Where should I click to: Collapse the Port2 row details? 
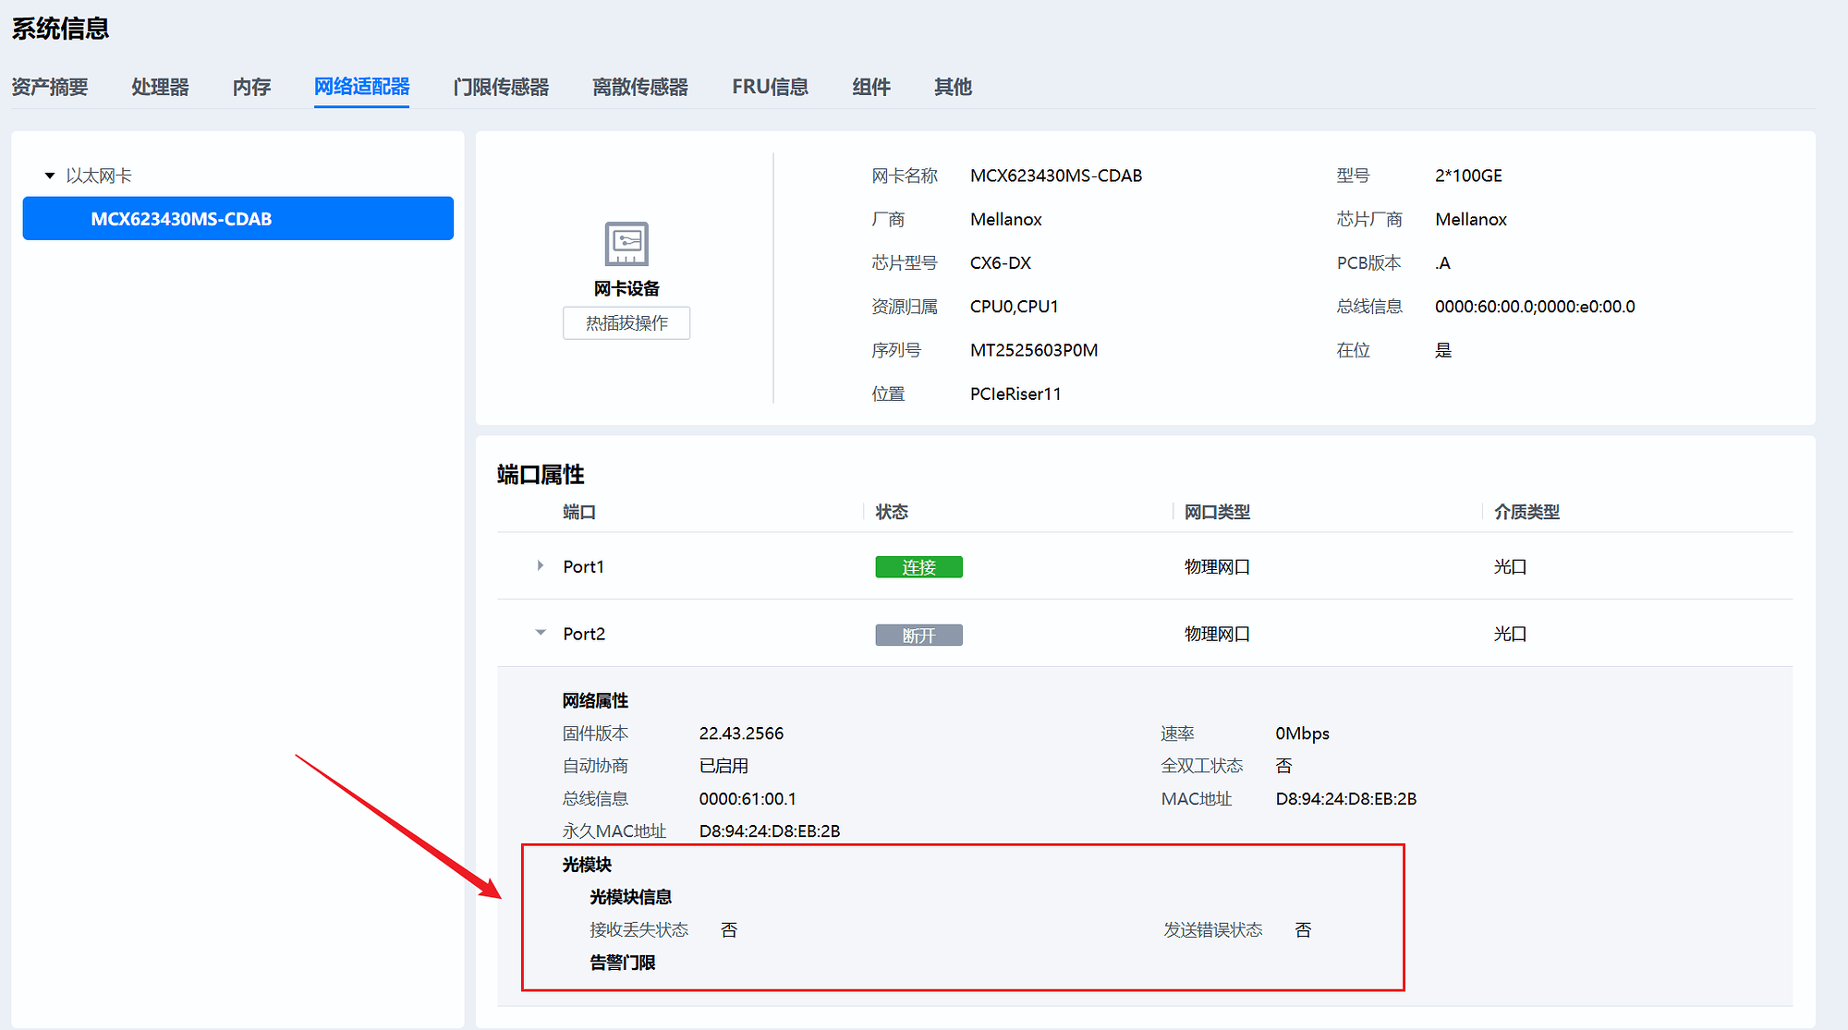point(541,633)
